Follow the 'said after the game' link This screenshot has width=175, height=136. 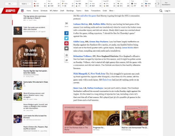tap(88, 16)
